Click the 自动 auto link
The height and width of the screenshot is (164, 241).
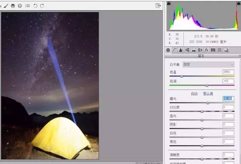[194, 93]
